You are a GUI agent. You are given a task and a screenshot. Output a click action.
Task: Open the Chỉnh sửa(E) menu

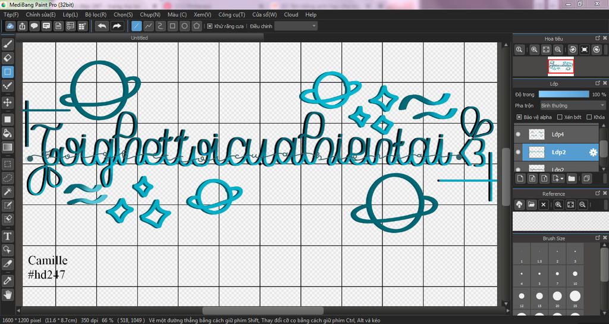40,14
